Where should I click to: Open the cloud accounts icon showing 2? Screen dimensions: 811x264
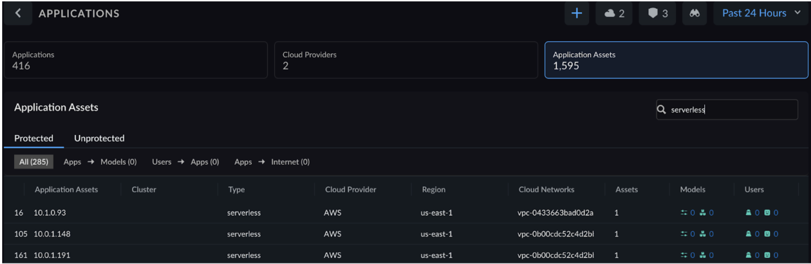(x=614, y=13)
